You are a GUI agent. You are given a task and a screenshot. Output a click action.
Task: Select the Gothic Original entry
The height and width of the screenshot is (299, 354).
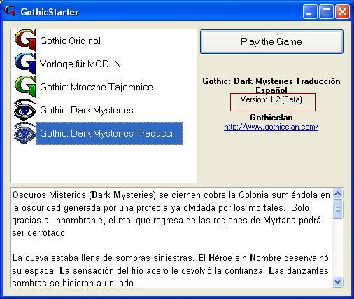[x=70, y=41]
